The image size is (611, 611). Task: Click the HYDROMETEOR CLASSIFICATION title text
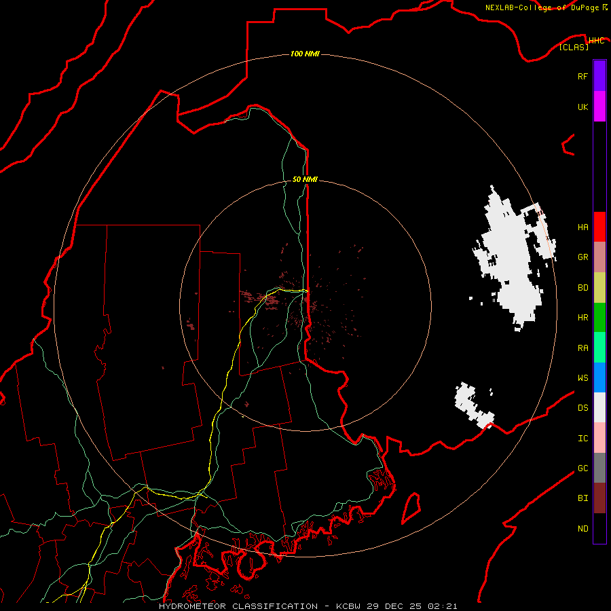pos(238,606)
